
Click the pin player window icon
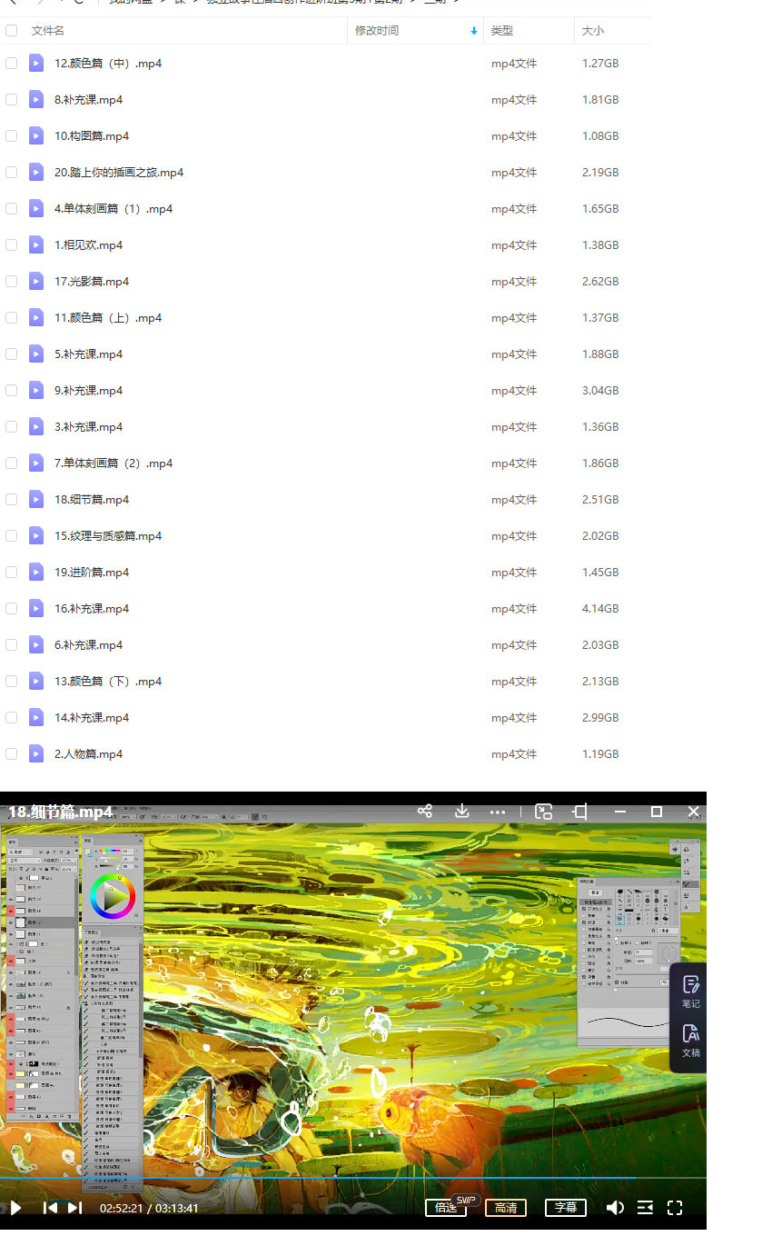[580, 811]
